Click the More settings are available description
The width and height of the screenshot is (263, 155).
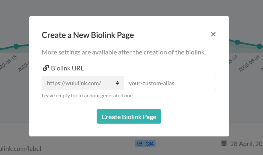[124, 53]
